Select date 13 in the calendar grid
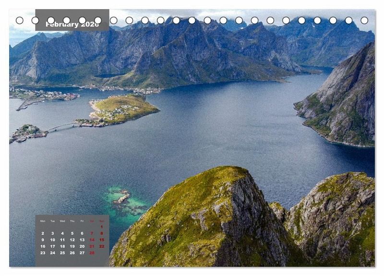The image size is (384, 276). pos(82,240)
